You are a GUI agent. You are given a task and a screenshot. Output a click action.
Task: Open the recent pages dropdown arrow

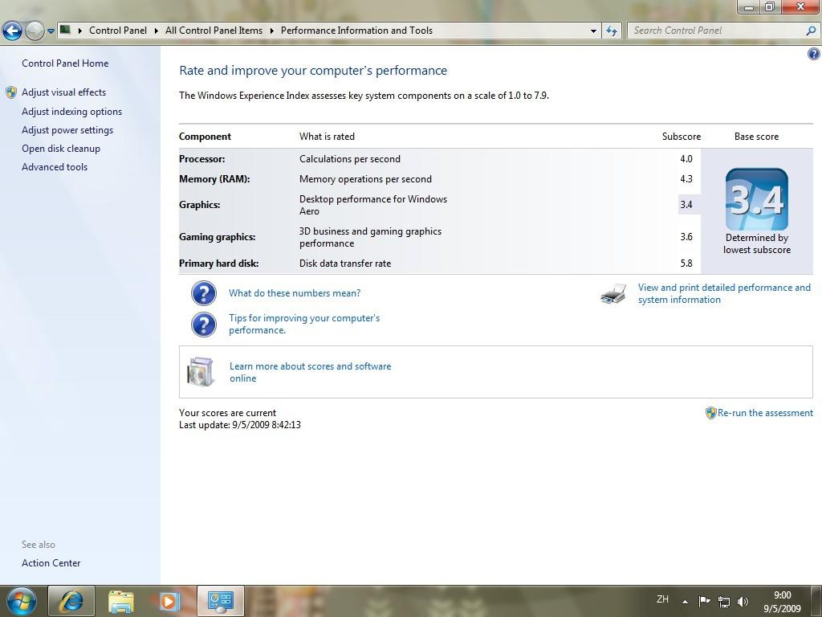pos(51,31)
